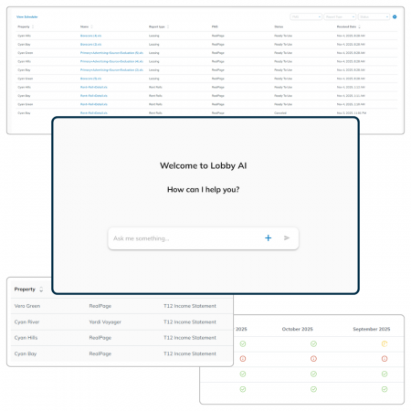Open the blue settings gear beside the Status filter
The width and height of the screenshot is (411, 411).
click(x=395, y=16)
